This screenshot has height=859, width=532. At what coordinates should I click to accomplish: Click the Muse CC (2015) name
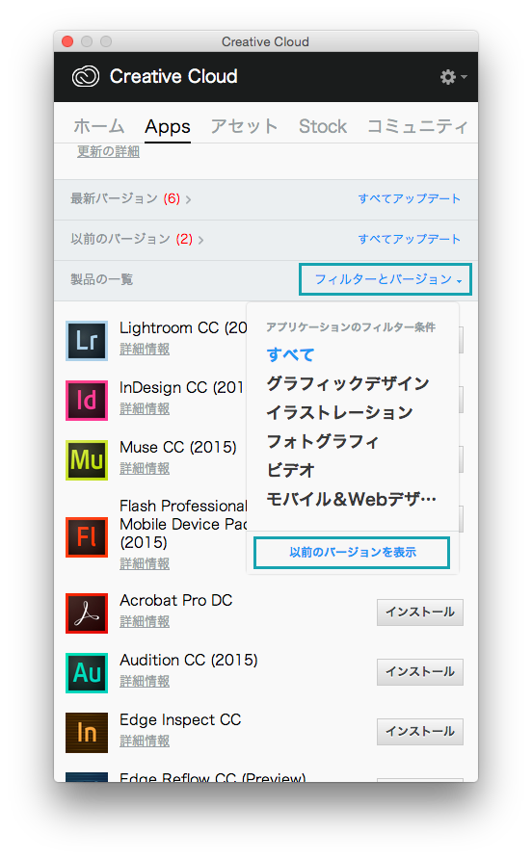[x=178, y=447]
